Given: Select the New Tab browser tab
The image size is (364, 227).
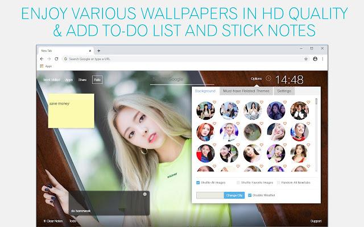Looking at the screenshot, I should 65,51.
